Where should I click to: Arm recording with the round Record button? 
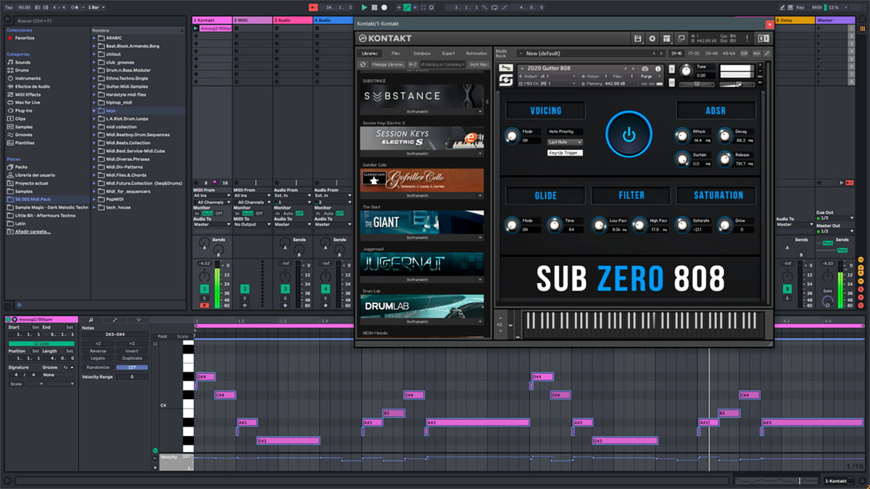coord(384,7)
